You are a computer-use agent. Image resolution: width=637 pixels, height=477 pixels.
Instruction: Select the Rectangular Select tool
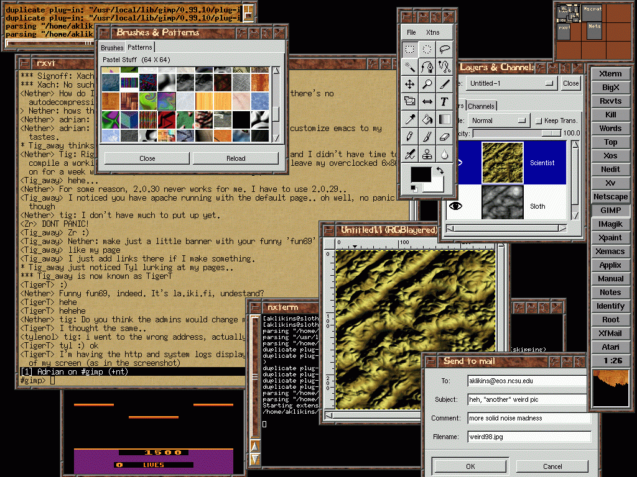tap(410, 49)
